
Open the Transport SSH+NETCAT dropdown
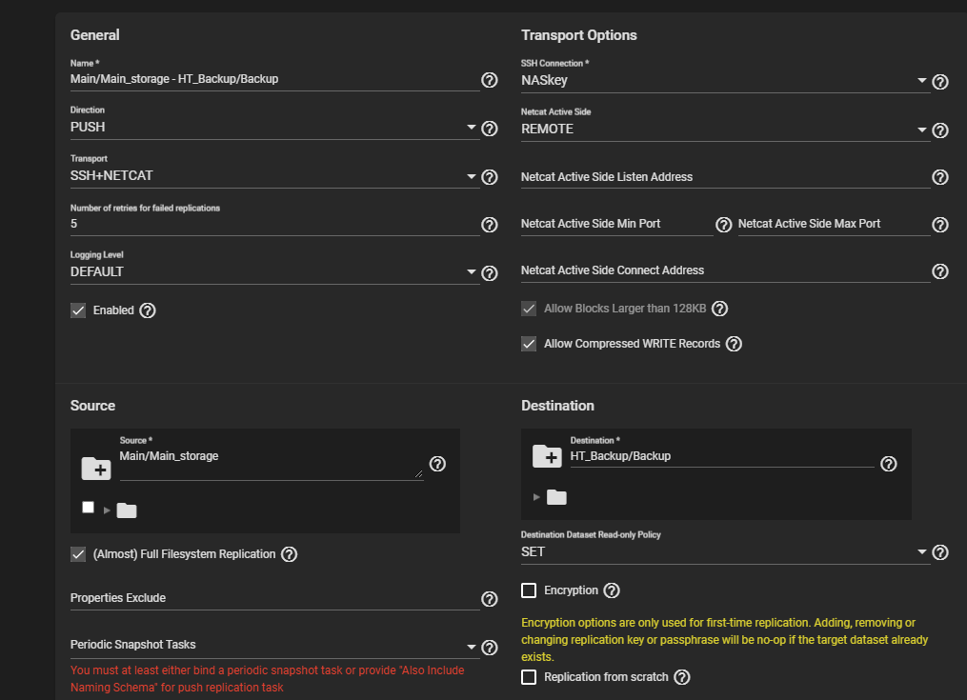(x=273, y=176)
